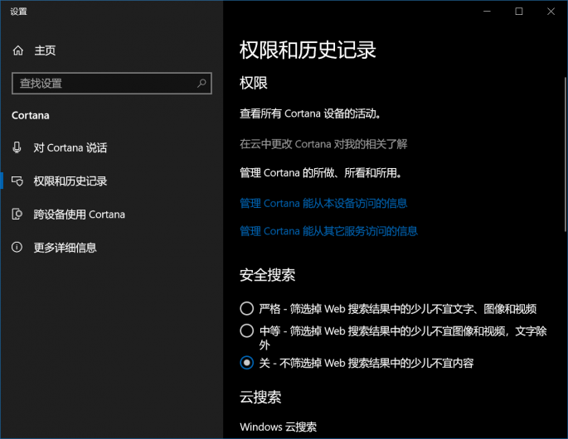Click the 查看所有 Cortana 设备的活动 text
The height and width of the screenshot is (439, 568).
[310, 113]
